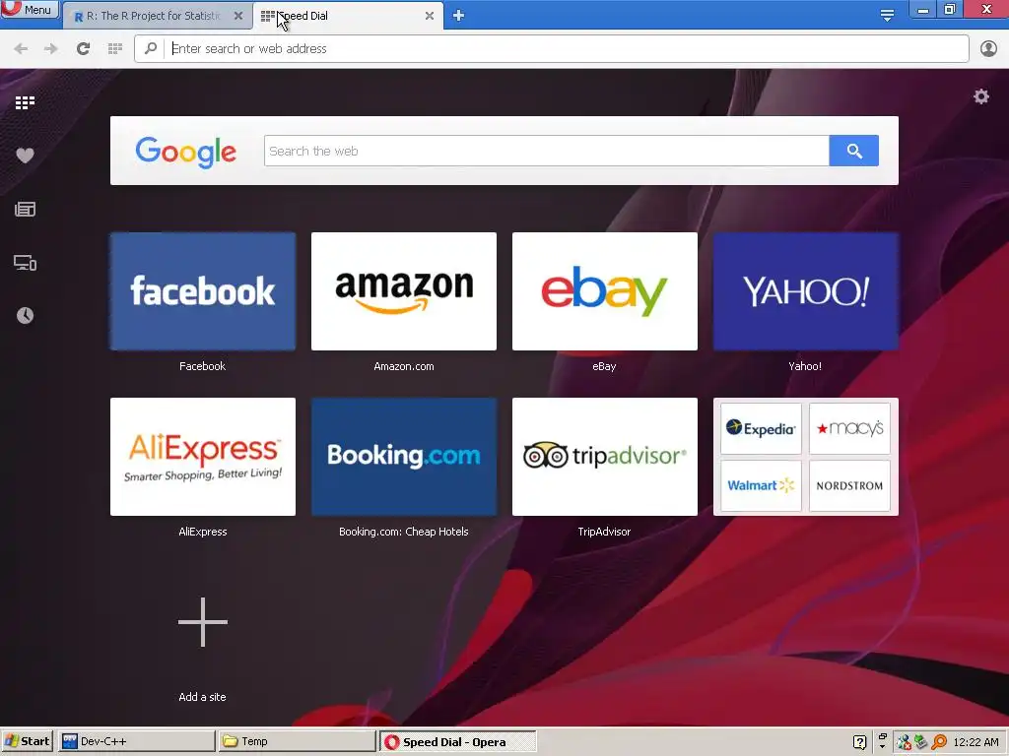The height and width of the screenshot is (756, 1009).
Task: Open the Facebook speed dial tile
Action: point(203,291)
